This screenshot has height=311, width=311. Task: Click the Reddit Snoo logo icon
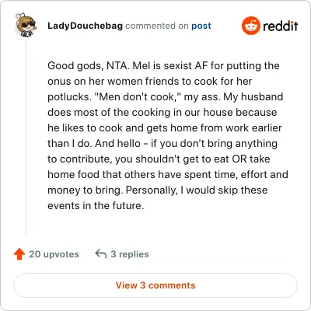point(250,26)
